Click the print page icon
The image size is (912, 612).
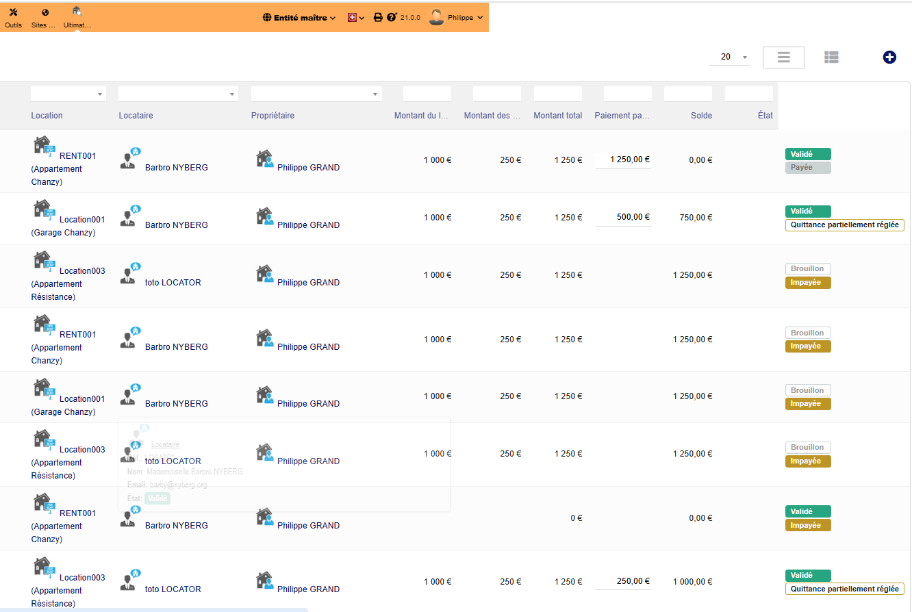point(378,18)
